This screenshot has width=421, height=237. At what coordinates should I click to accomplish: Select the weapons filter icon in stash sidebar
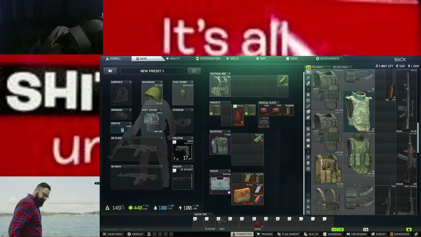point(308,77)
